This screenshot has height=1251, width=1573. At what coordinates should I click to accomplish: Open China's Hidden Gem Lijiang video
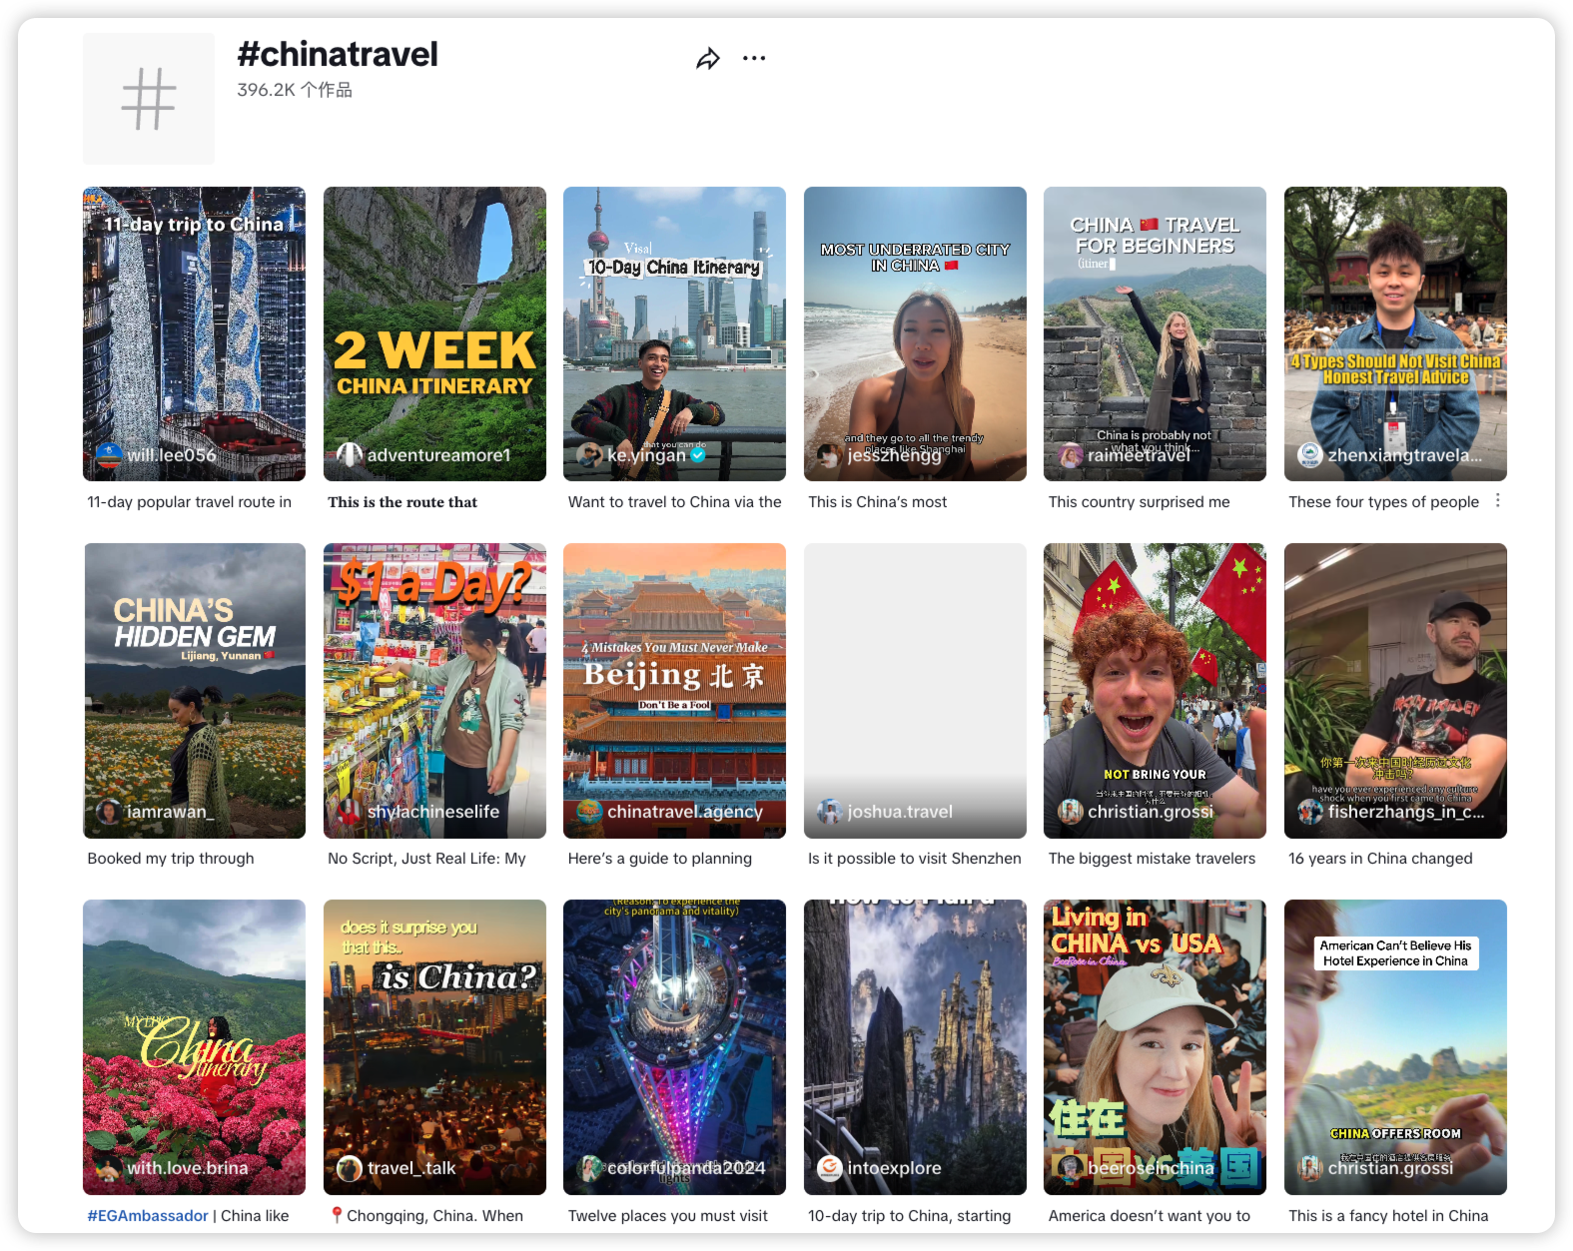coord(194,690)
